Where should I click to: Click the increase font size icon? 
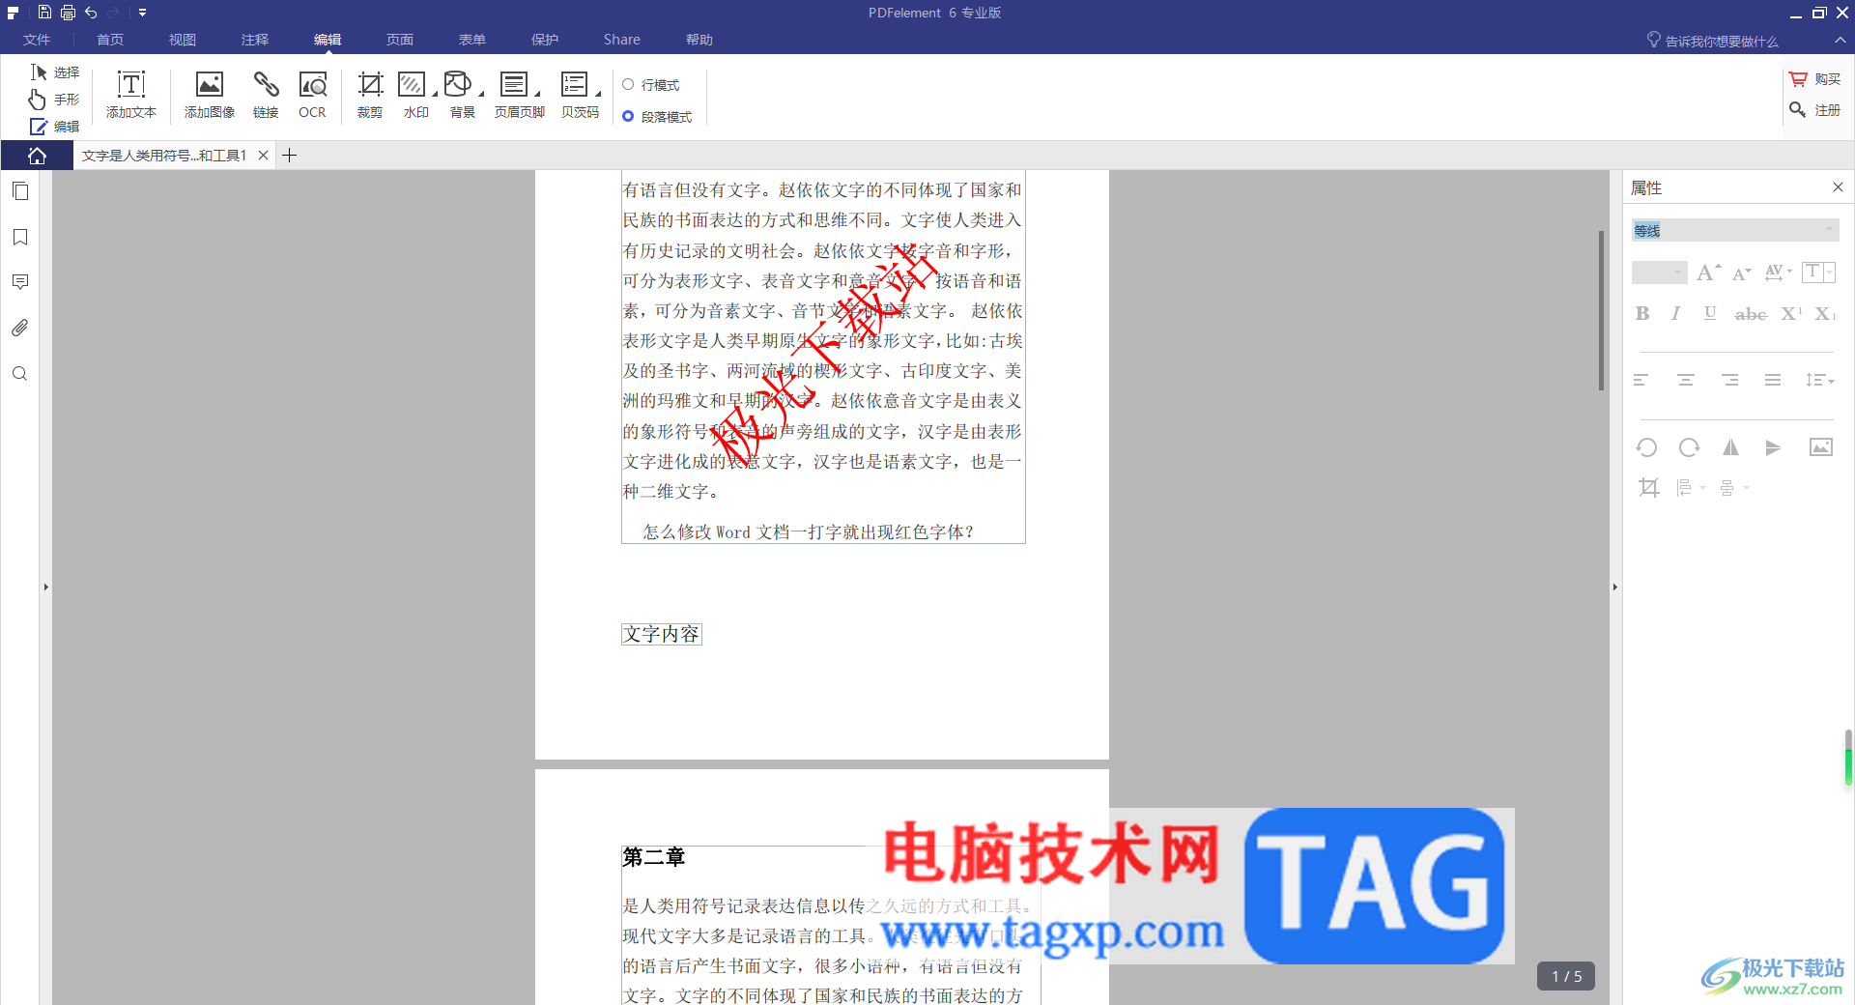(1708, 273)
